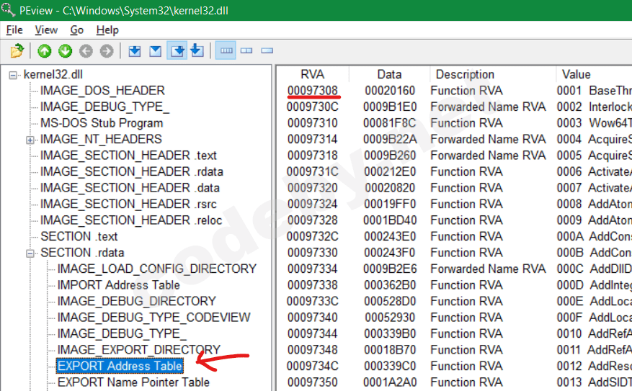Select EXPORT Name Pointer Table entry
Image resolution: width=632 pixels, height=391 pixels.
coord(133,382)
